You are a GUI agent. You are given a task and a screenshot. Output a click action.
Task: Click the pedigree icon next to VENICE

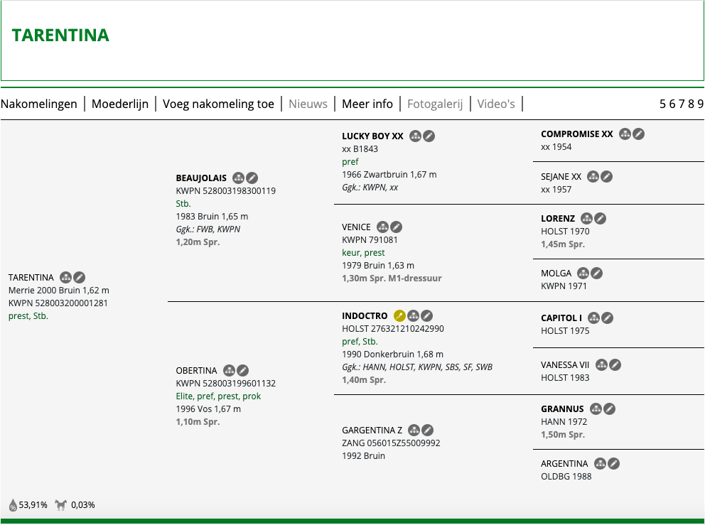coord(382,227)
